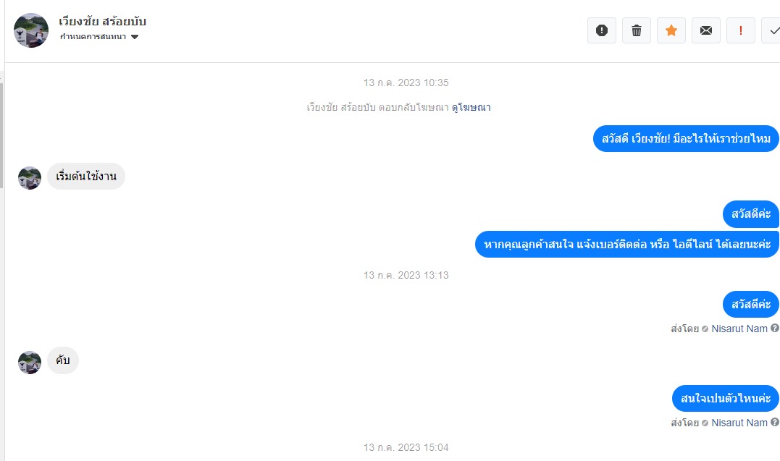This screenshot has width=780, height=461.
Task: Click avatar beside the คับ message
Action: coord(30,362)
